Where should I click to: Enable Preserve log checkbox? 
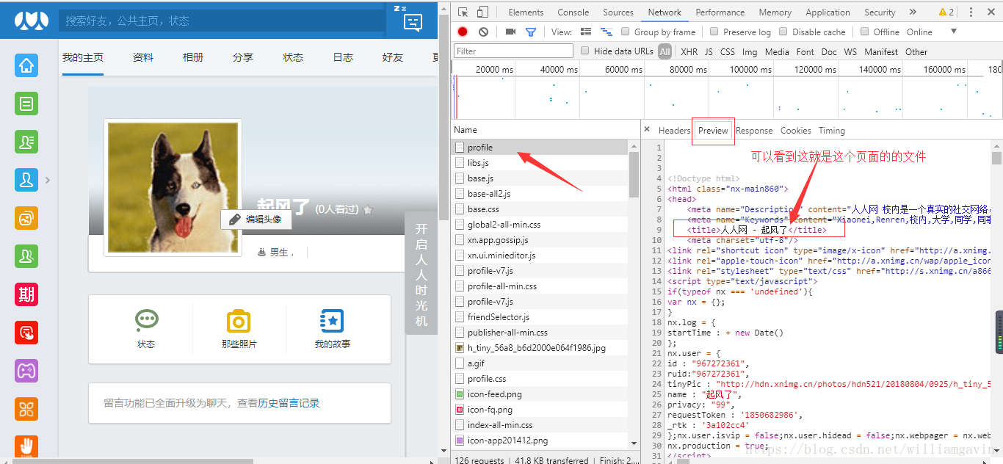714,32
